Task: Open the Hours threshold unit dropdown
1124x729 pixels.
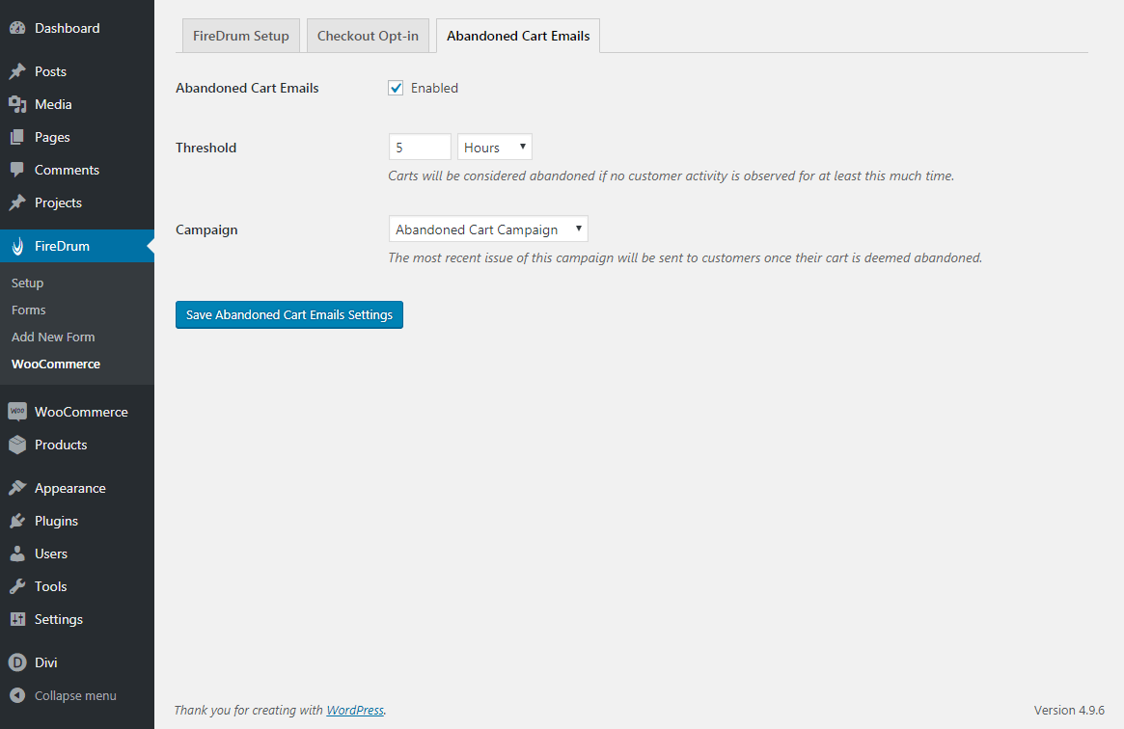Action: (494, 148)
